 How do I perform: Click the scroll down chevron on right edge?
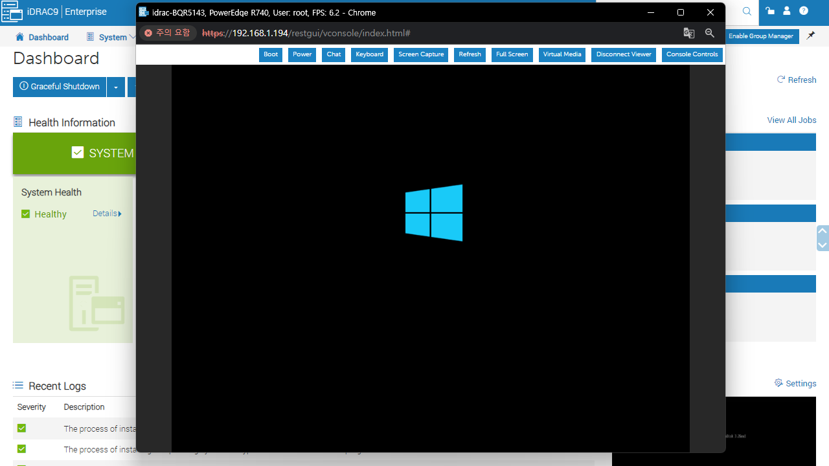[x=823, y=245]
